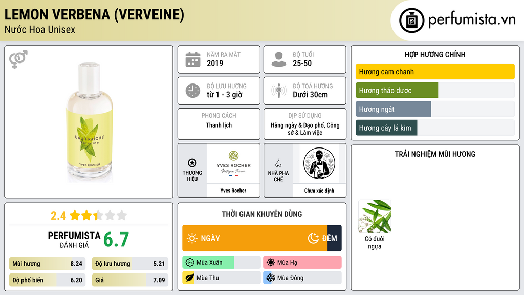Viewport: 524px width, 295px height.
Task: Click the calendar icon beside Năm ra mắt
Action: pos(193,59)
